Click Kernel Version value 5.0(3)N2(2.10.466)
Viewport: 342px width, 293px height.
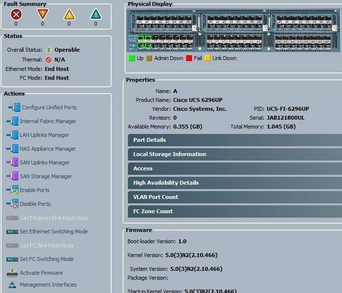[x=191, y=255]
